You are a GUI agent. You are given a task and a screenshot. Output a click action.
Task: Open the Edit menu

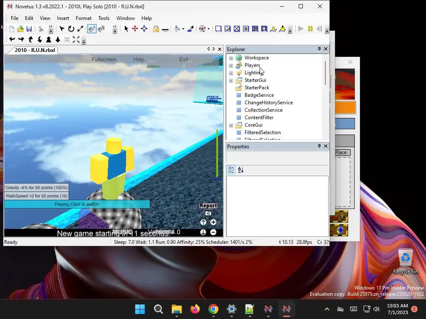[29, 18]
